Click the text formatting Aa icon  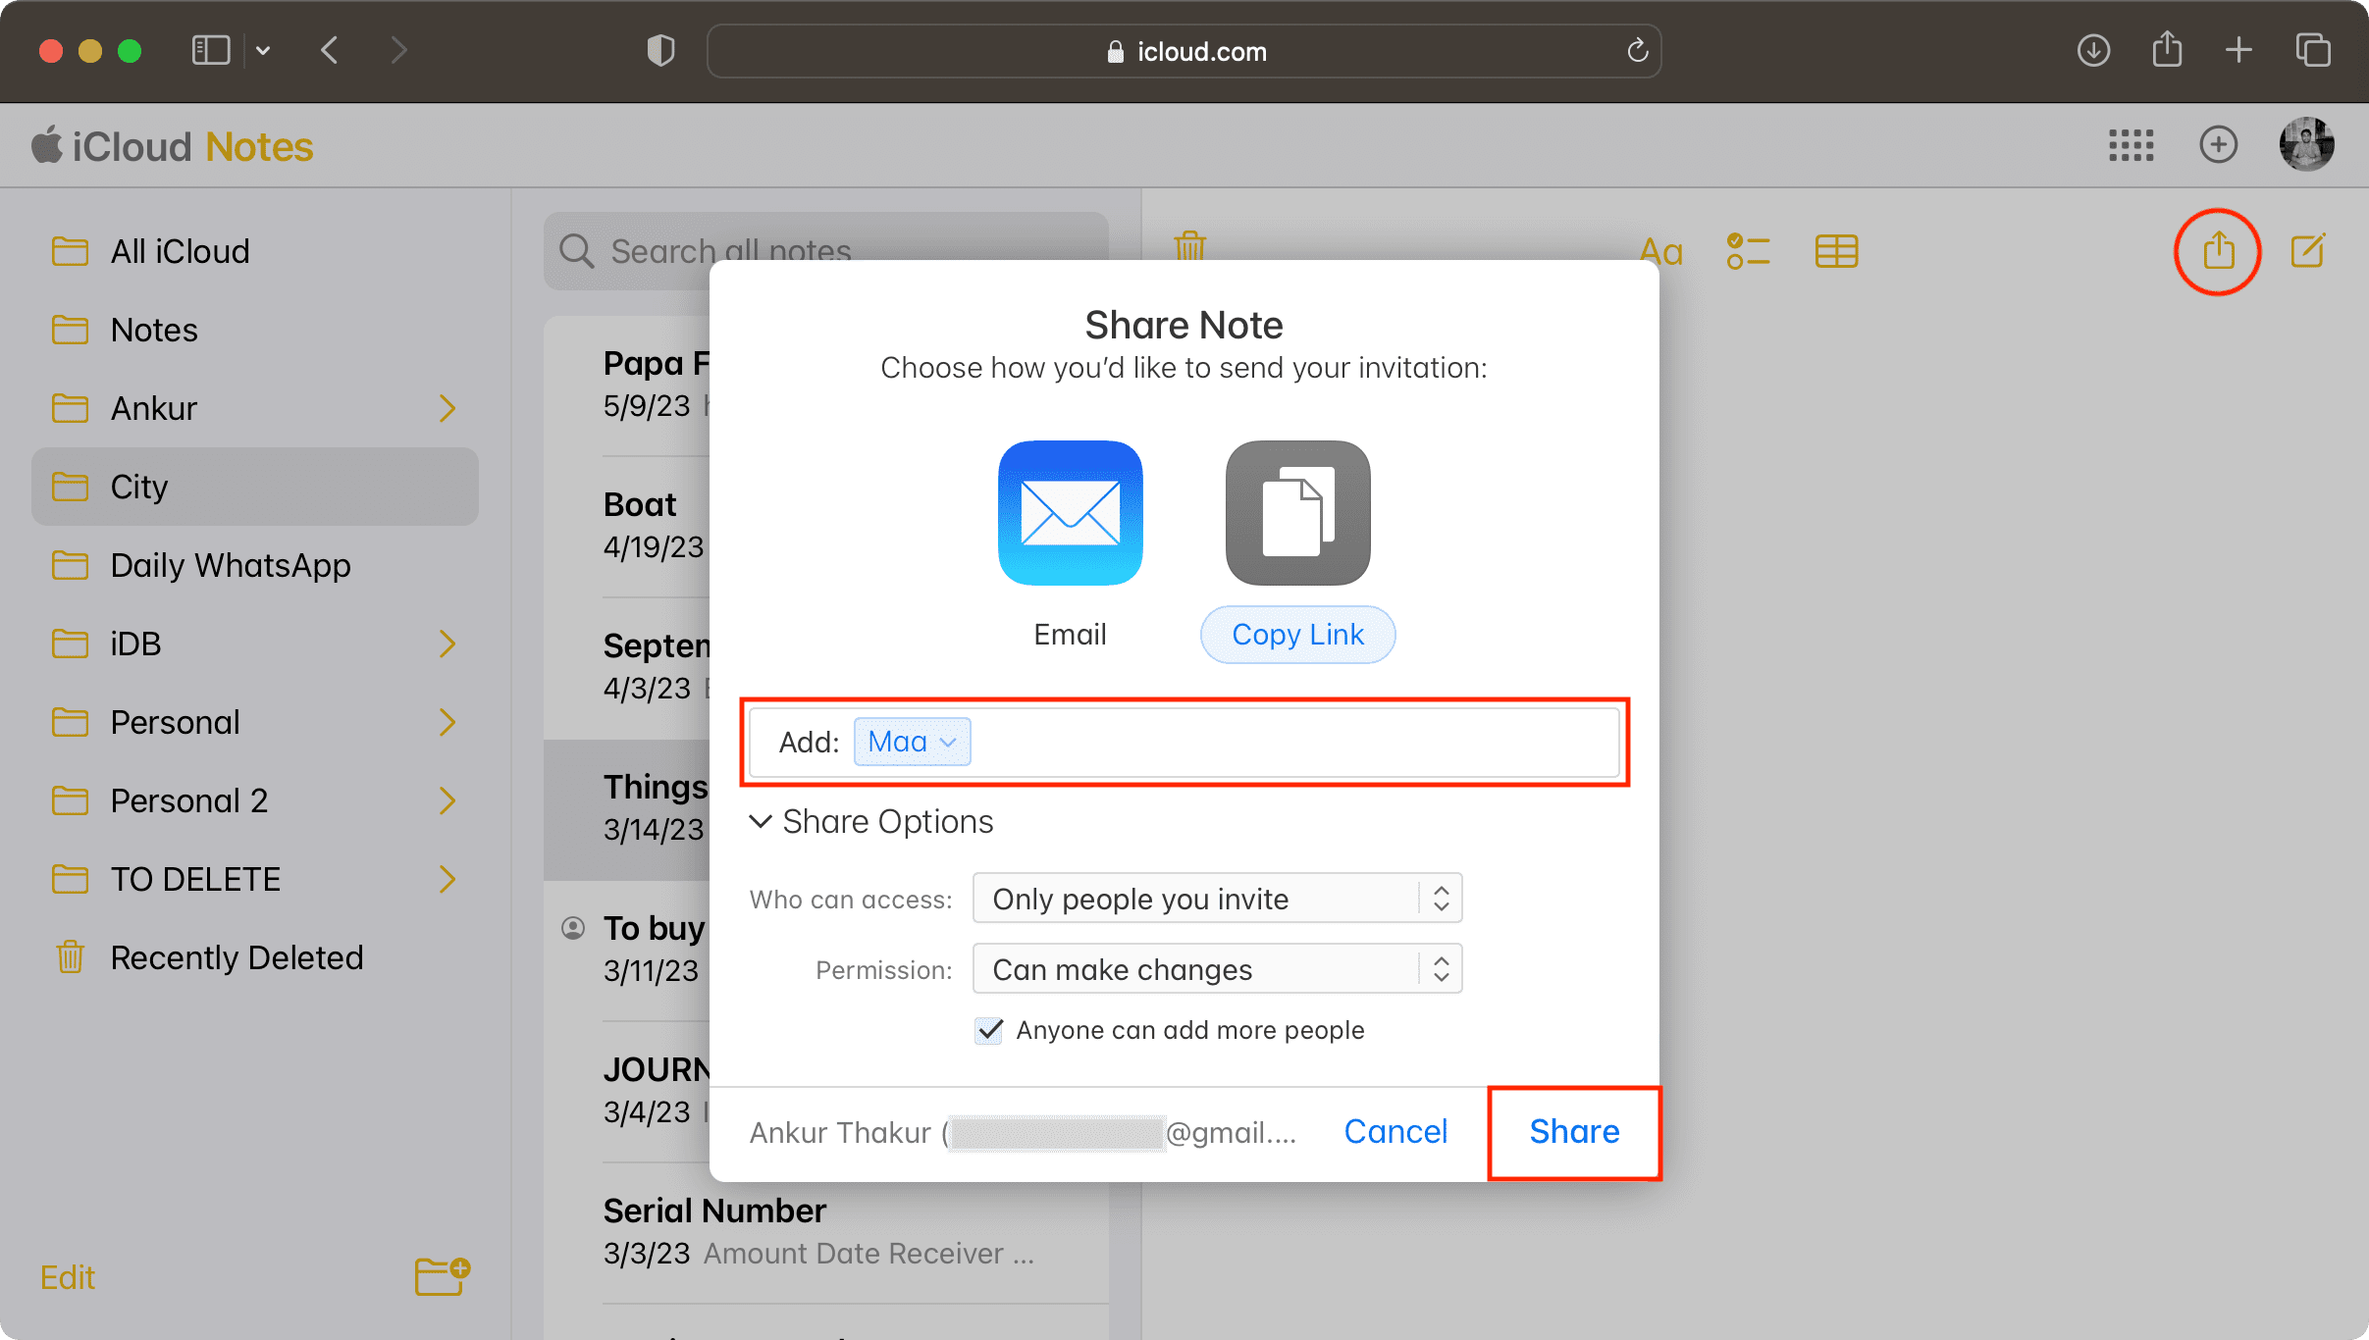[1666, 249]
